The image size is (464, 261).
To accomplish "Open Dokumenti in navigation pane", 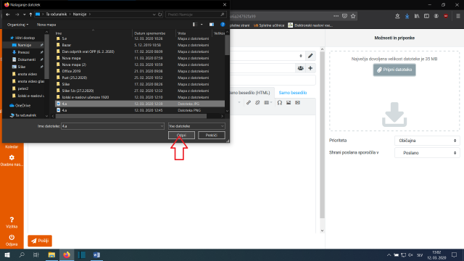I will (x=26, y=59).
